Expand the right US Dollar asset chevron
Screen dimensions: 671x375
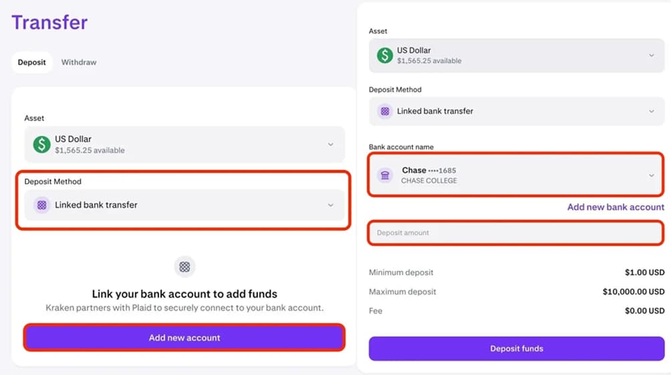[652, 55]
